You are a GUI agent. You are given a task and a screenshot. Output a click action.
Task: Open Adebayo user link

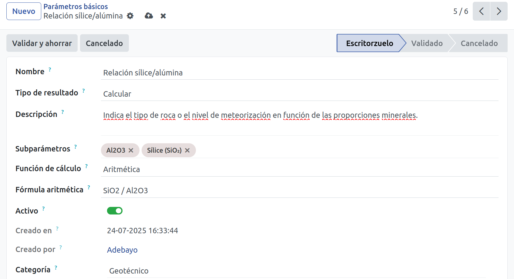point(122,250)
